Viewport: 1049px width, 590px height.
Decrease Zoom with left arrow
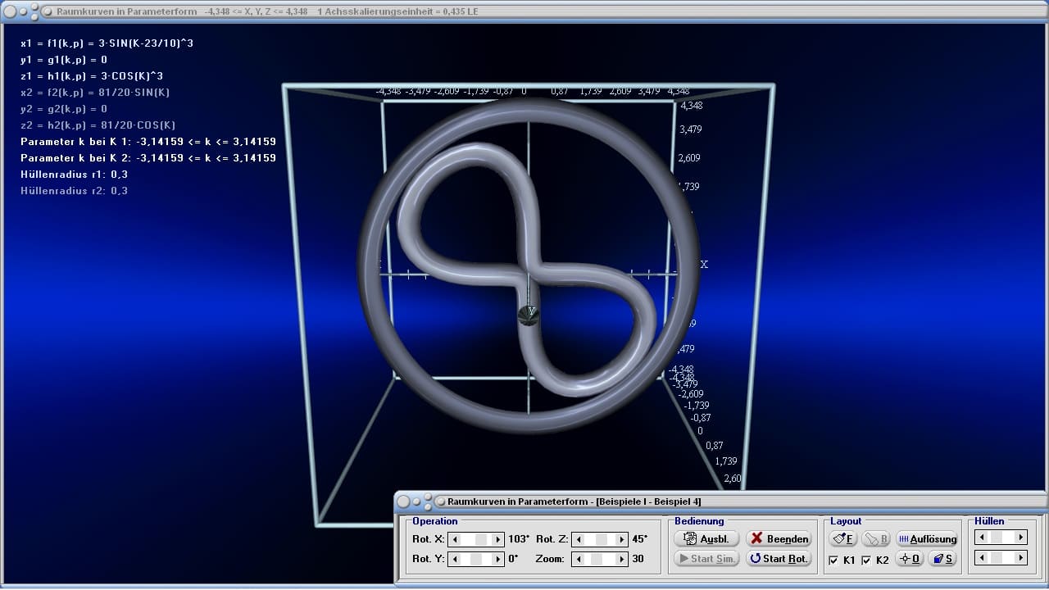click(578, 559)
